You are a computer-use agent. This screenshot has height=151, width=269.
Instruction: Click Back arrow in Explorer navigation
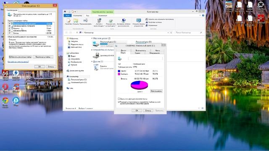(66, 33)
